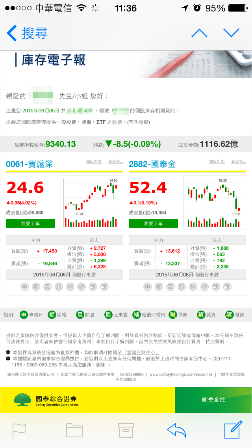252x448 pixels.
Task: Select date 2015年06月05日 in greeting
Action: coord(41,110)
